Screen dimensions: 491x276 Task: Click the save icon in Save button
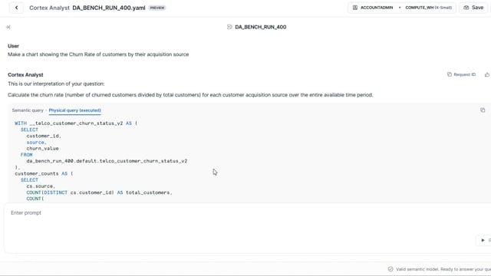(466, 8)
